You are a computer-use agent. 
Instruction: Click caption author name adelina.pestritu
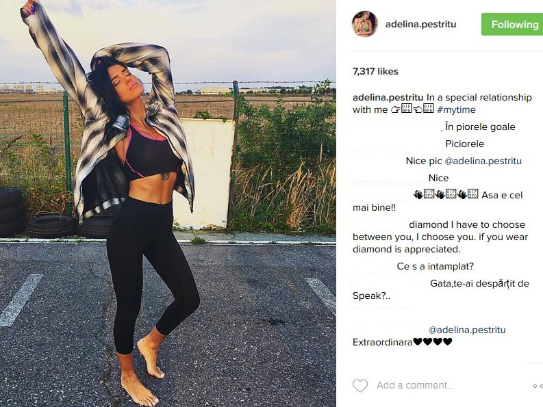pyautogui.click(x=388, y=98)
